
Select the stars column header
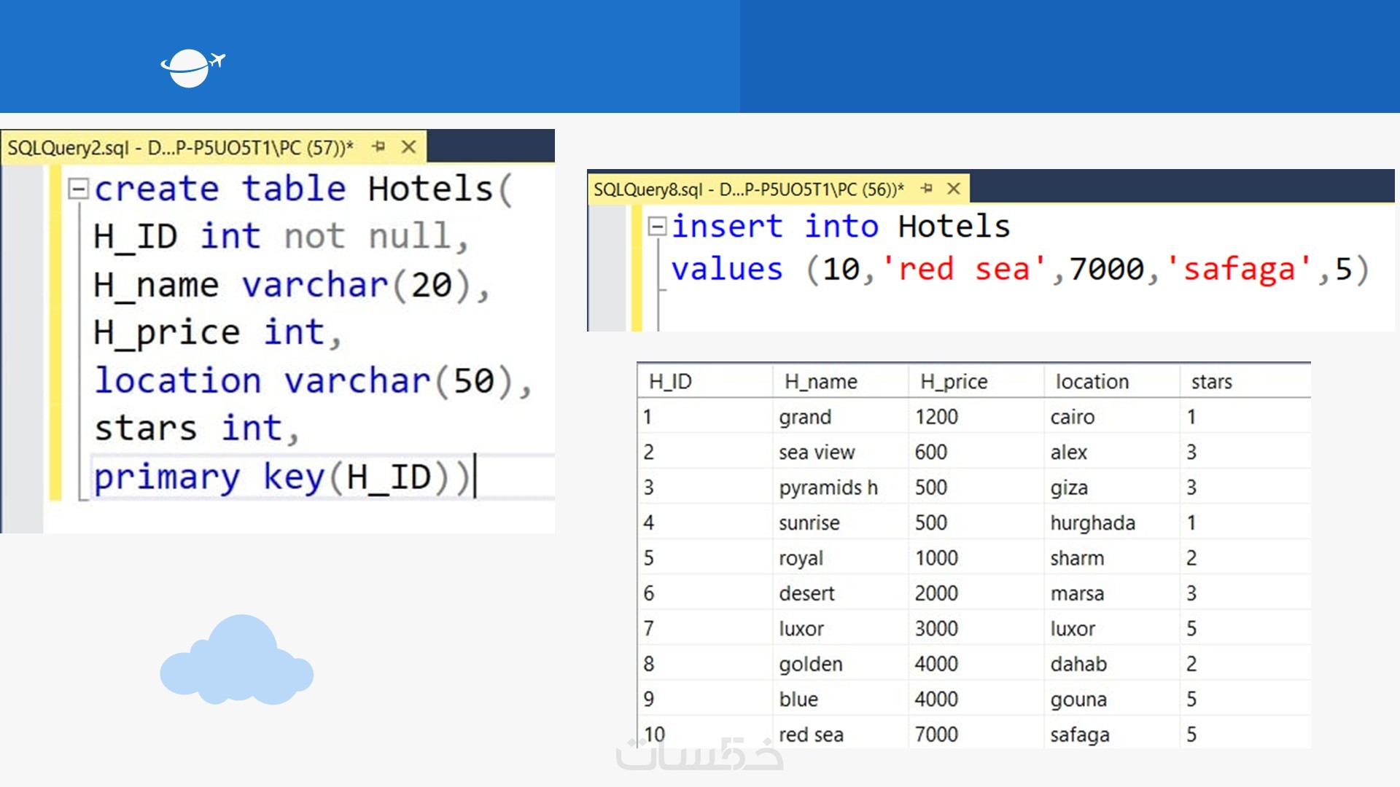(x=1211, y=381)
